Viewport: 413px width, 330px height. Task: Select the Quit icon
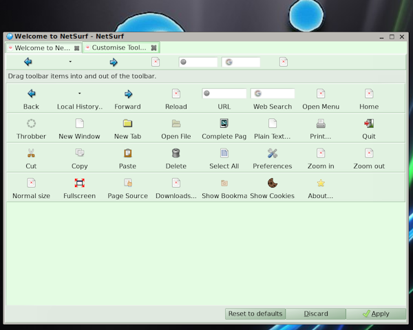[369, 123]
